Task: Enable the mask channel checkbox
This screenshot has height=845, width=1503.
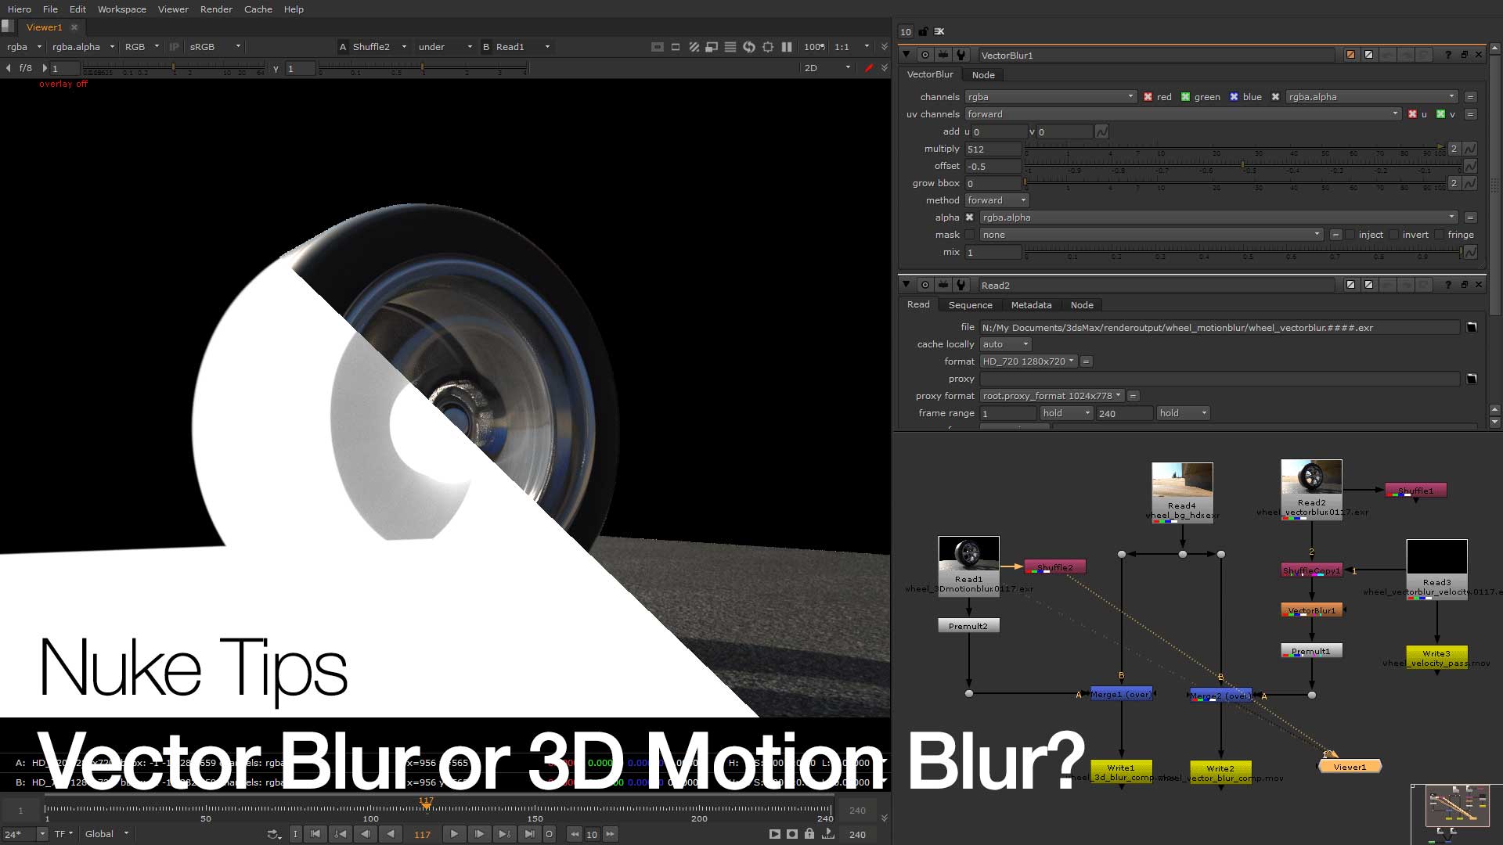Action: [x=969, y=235]
